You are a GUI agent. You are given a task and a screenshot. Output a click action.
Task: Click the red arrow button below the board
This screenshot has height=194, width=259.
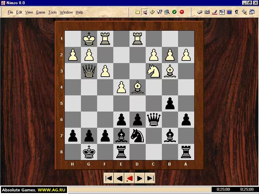coord(129,178)
